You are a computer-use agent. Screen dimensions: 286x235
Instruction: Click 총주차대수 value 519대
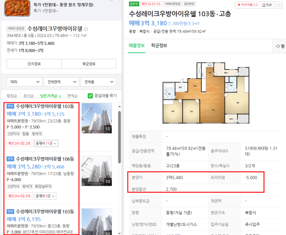[x=261, y=151]
